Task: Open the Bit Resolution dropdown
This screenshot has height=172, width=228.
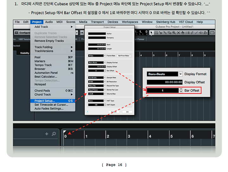Action: tap(105, 82)
